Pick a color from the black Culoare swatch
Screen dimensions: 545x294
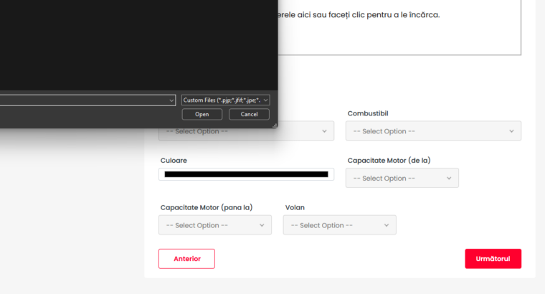tap(246, 174)
